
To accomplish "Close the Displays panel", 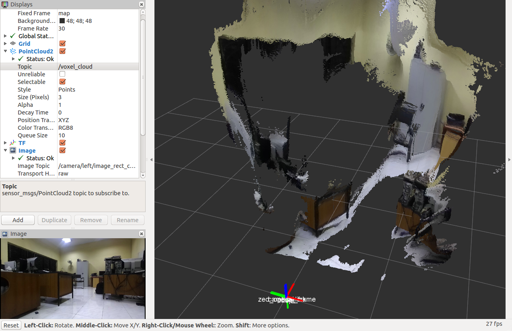I will point(142,4).
